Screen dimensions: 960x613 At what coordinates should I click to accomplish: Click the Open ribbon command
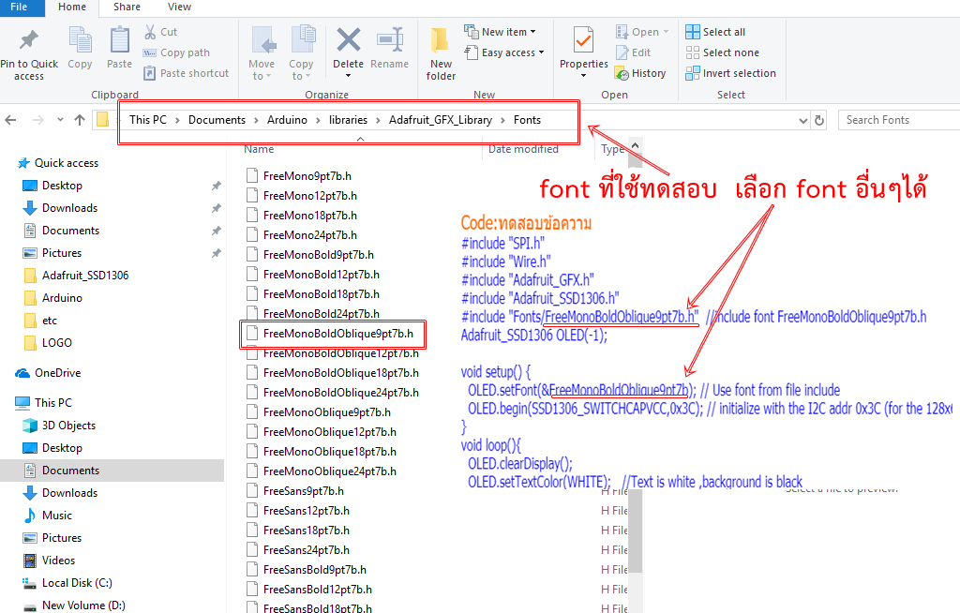click(x=641, y=32)
